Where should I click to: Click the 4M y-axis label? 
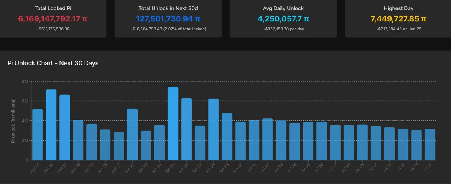click(24, 121)
